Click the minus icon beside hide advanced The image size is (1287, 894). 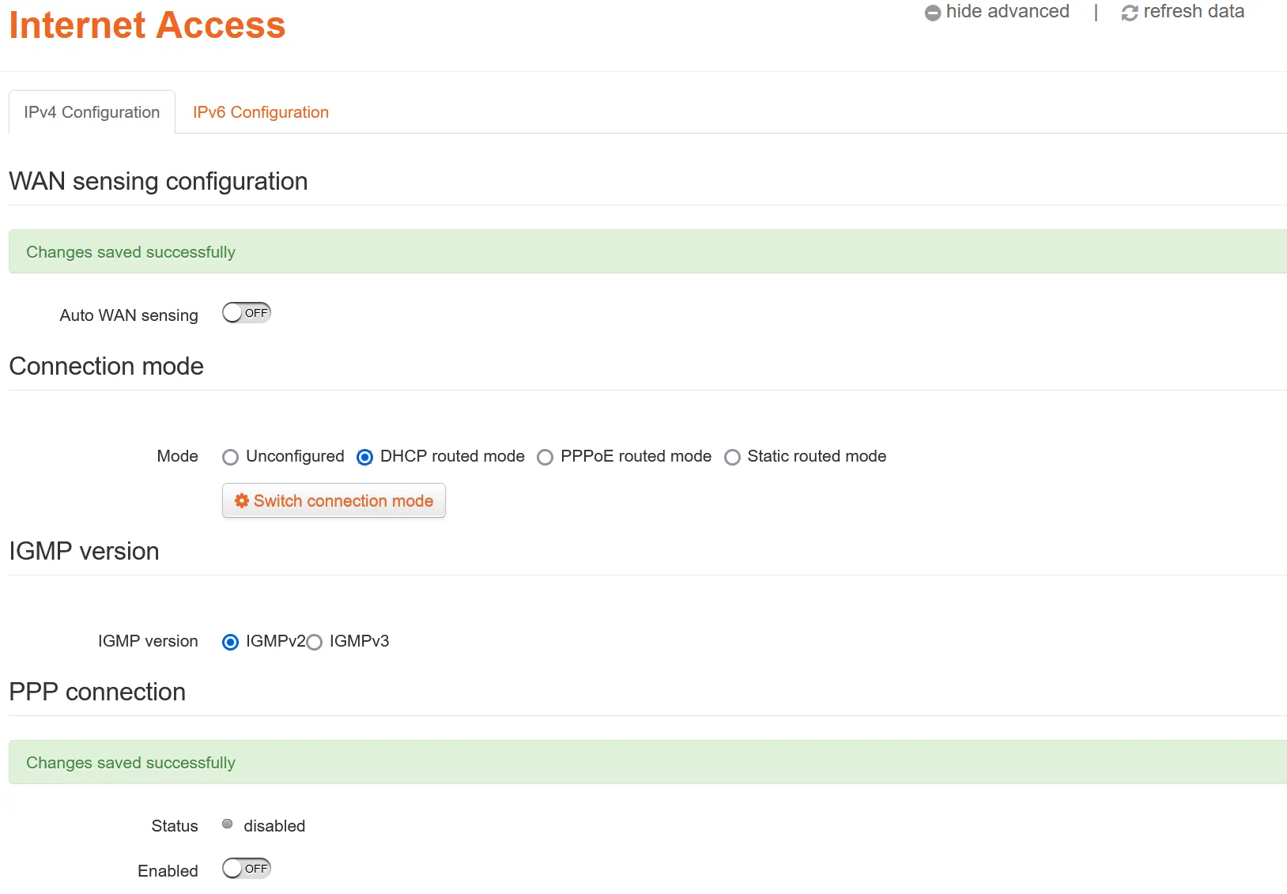(933, 13)
